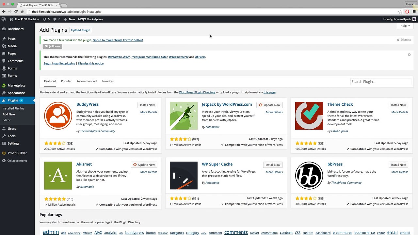The image size is (418, 235).
Task: Open the New content menu in admin bar
Action: [70, 19]
